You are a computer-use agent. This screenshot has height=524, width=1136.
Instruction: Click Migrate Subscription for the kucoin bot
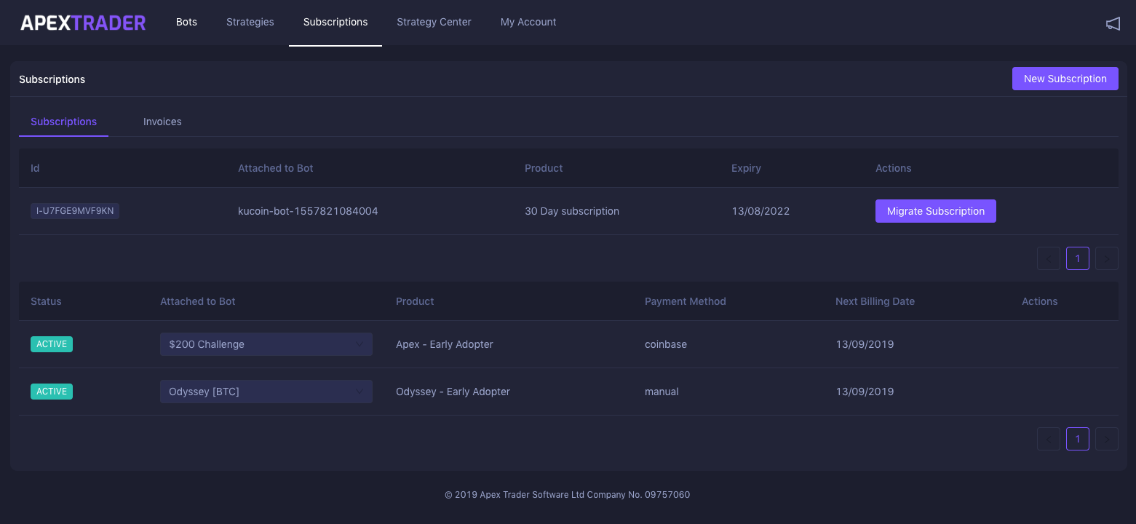point(935,210)
